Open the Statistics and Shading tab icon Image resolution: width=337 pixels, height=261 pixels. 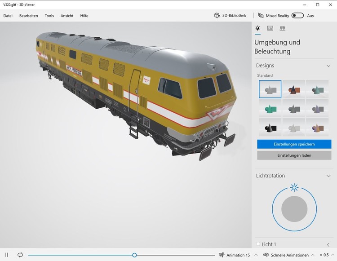tap(270, 28)
